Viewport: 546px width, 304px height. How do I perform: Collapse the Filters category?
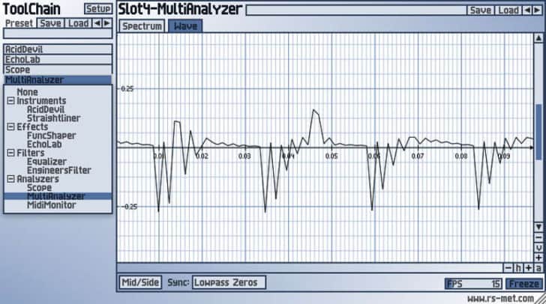tap(10, 153)
